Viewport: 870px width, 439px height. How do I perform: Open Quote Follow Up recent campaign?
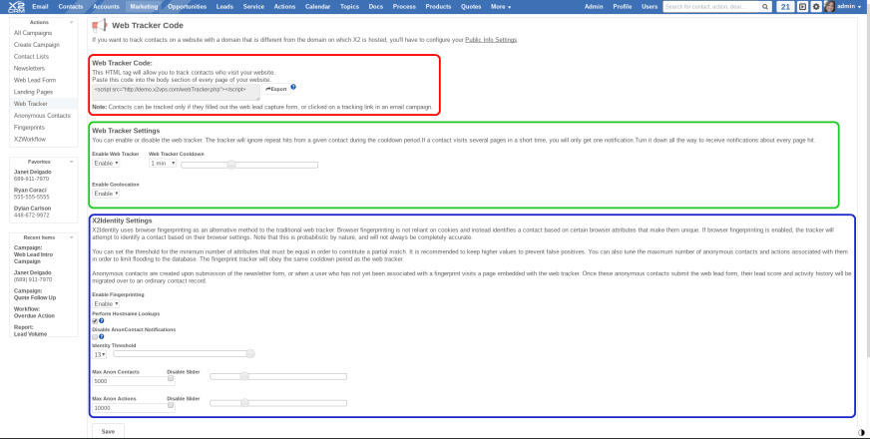34,297
